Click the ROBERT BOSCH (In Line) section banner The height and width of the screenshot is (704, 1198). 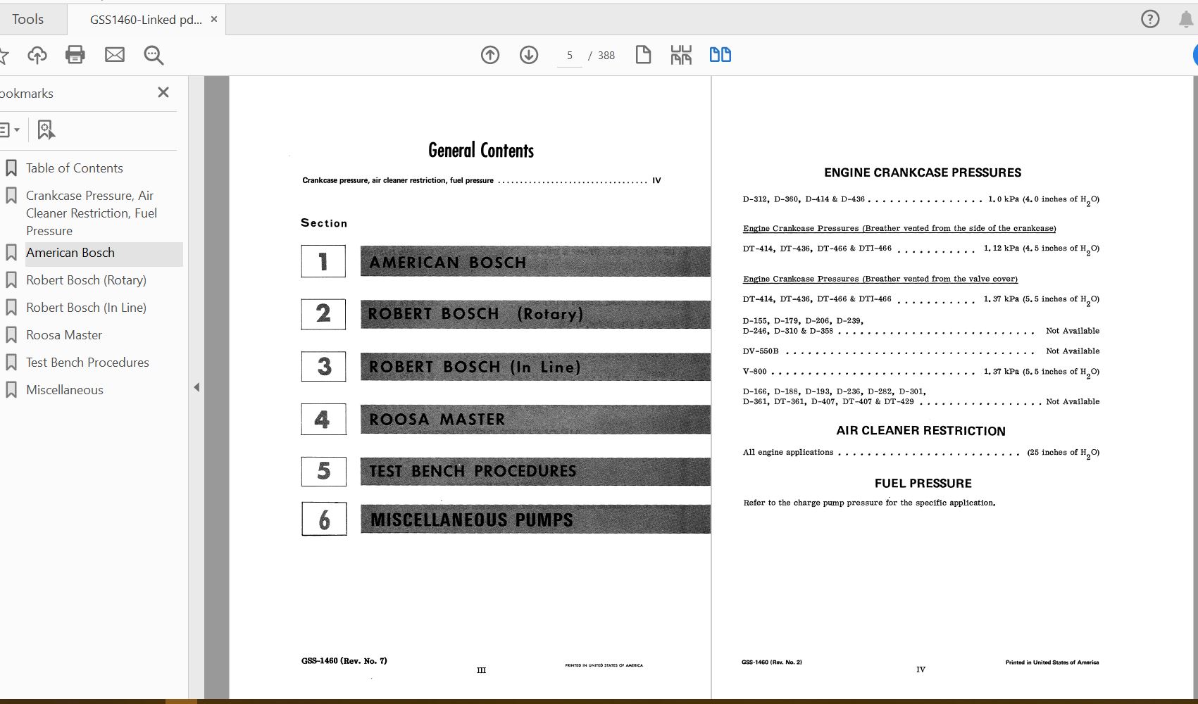pos(535,367)
